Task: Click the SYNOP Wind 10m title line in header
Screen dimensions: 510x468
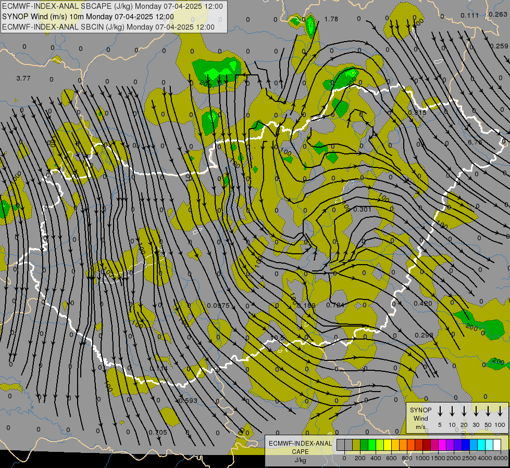Action: (88, 17)
